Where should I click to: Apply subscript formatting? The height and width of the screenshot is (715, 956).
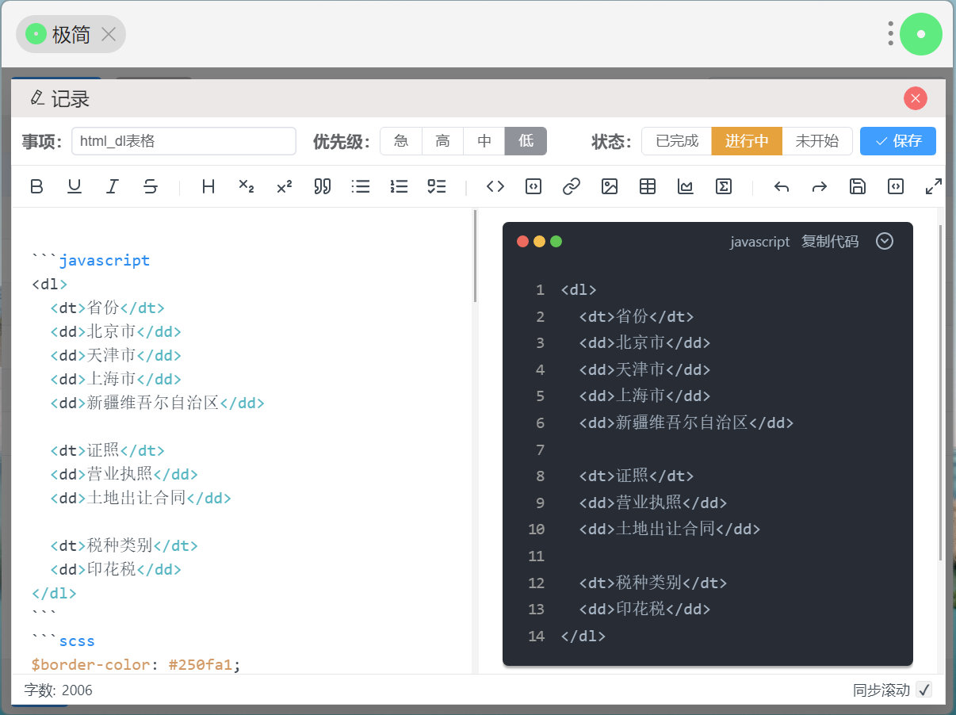pyautogui.click(x=247, y=186)
